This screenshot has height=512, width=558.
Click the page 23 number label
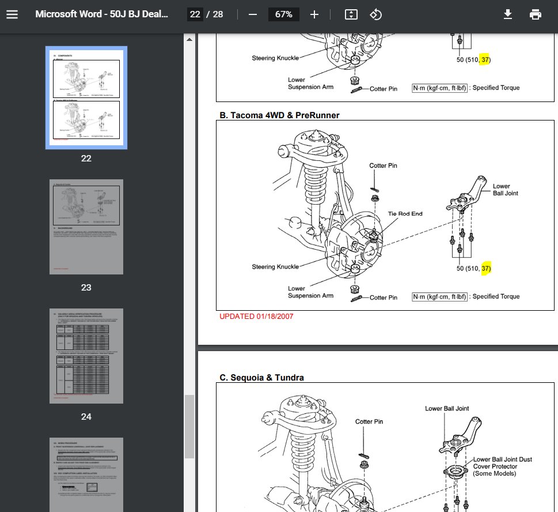[x=86, y=288]
